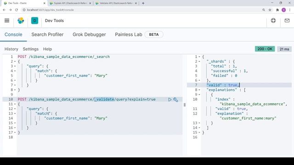Collapse response explanations fold at line 8
Image resolution: width=294 pixels, height=165 pixels.
199,90
